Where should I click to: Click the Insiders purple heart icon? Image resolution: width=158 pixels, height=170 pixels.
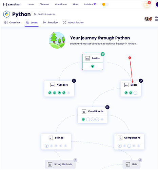[x=95, y=4]
